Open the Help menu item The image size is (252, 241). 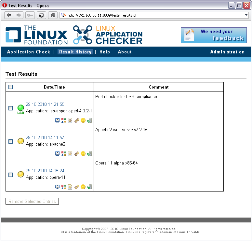tap(105, 52)
